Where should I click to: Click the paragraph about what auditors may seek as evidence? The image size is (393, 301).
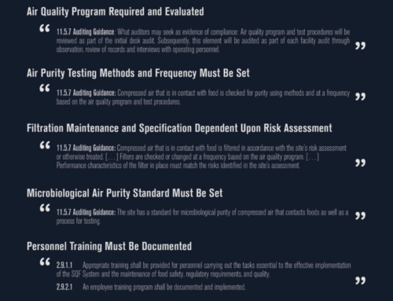pos(203,41)
